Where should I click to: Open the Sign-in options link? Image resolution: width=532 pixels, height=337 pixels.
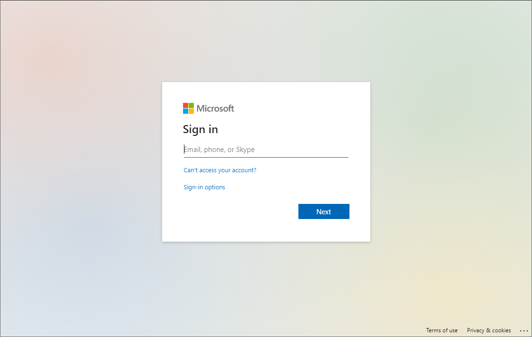(x=204, y=187)
